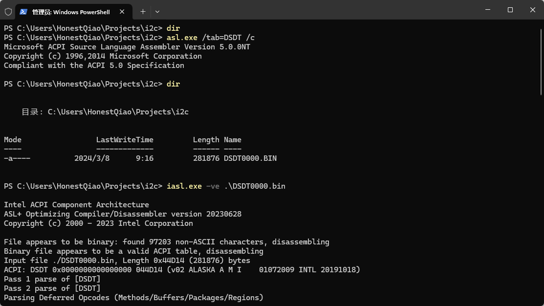Click the iasl.exe command text
Image resolution: width=544 pixels, height=306 pixels.
[184, 186]
